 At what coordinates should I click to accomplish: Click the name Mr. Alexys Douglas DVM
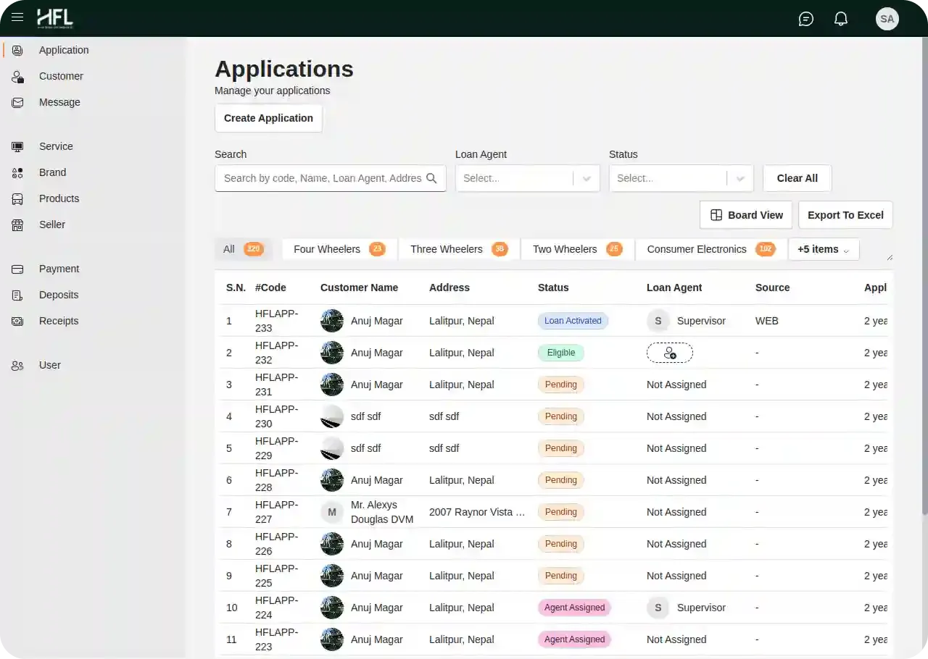(382, 512)
